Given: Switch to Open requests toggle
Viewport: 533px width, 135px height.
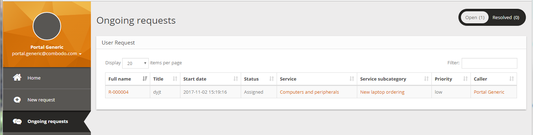Looking at the screenshot, I should coord(475,17).
